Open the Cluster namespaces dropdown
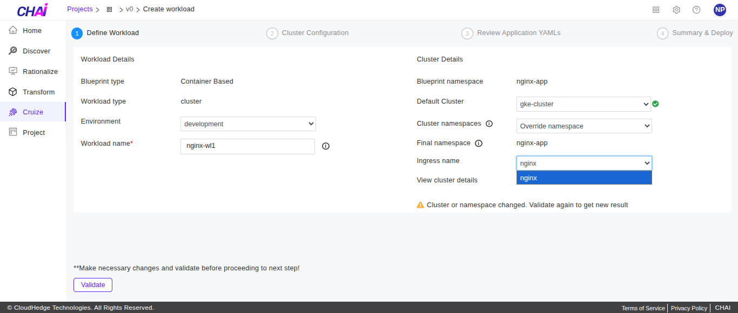 [x=584, y=126]
